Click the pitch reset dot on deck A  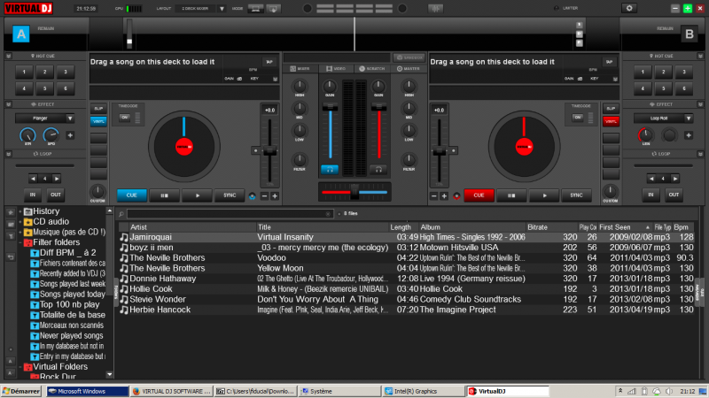[x=255, y=150]
